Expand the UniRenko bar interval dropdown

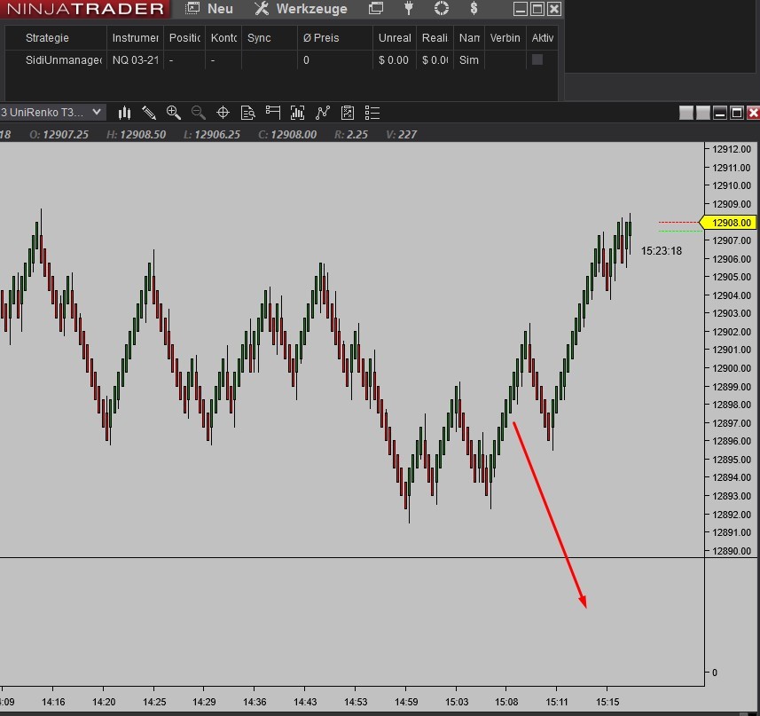click(x=97, y=112)
